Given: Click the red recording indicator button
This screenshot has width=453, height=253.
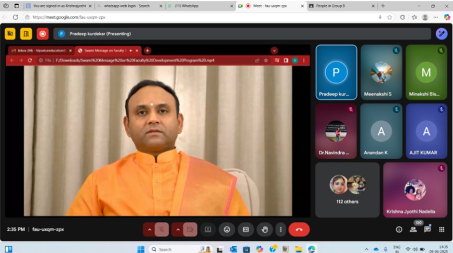Looking at the screenshot, I should pyautogui.click(x=43, y=34).
